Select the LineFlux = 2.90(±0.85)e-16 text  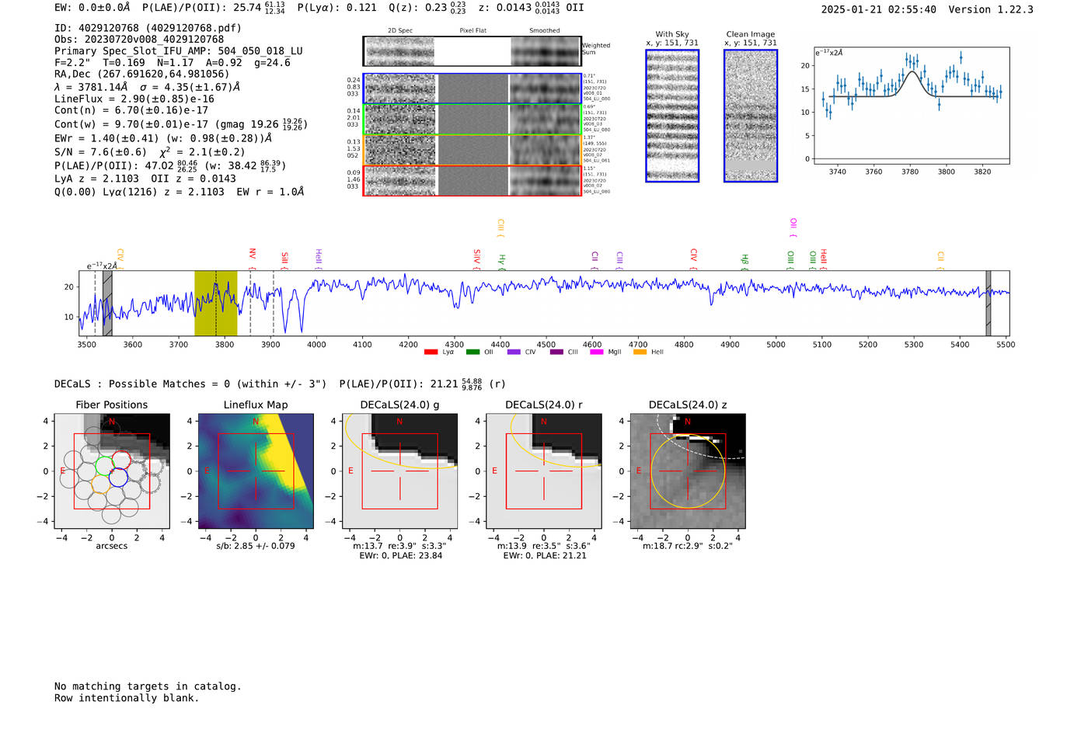click(x=134, y=99)
